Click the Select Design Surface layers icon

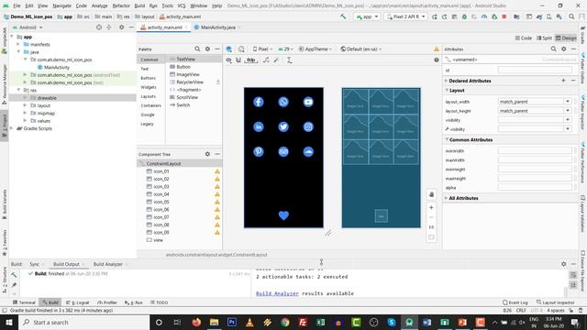(228, 49)
